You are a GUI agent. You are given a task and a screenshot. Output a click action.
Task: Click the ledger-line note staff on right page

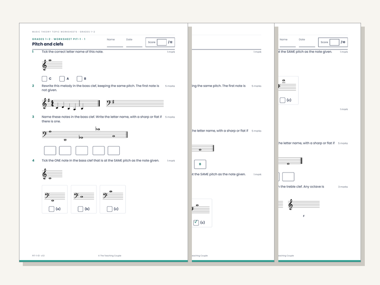click(x=287, y=85)
